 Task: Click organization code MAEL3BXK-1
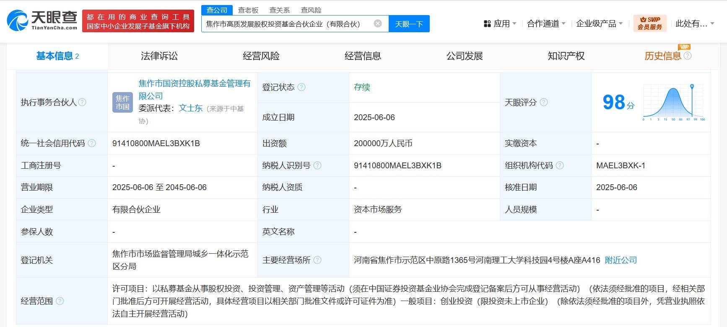(621, 165)
